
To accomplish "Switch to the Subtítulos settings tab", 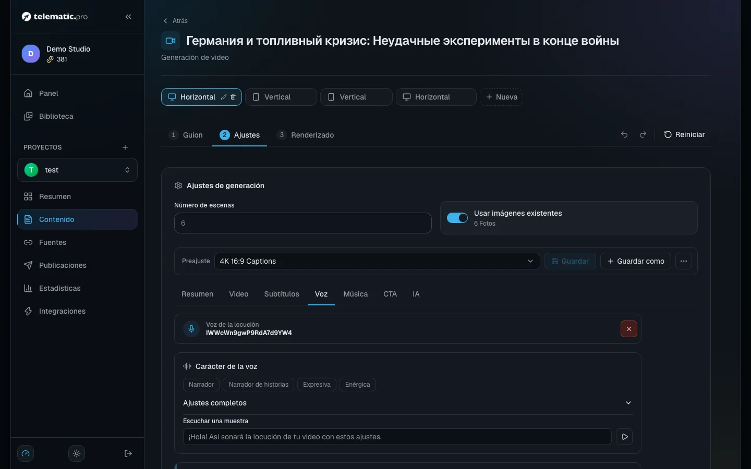I will 282,294.
